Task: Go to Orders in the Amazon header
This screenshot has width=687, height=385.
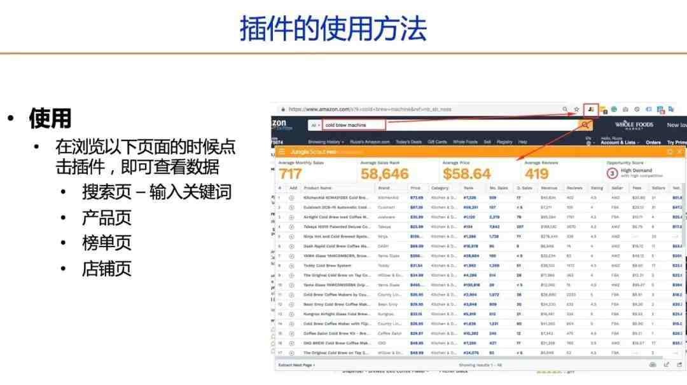Action: [653, 142]
